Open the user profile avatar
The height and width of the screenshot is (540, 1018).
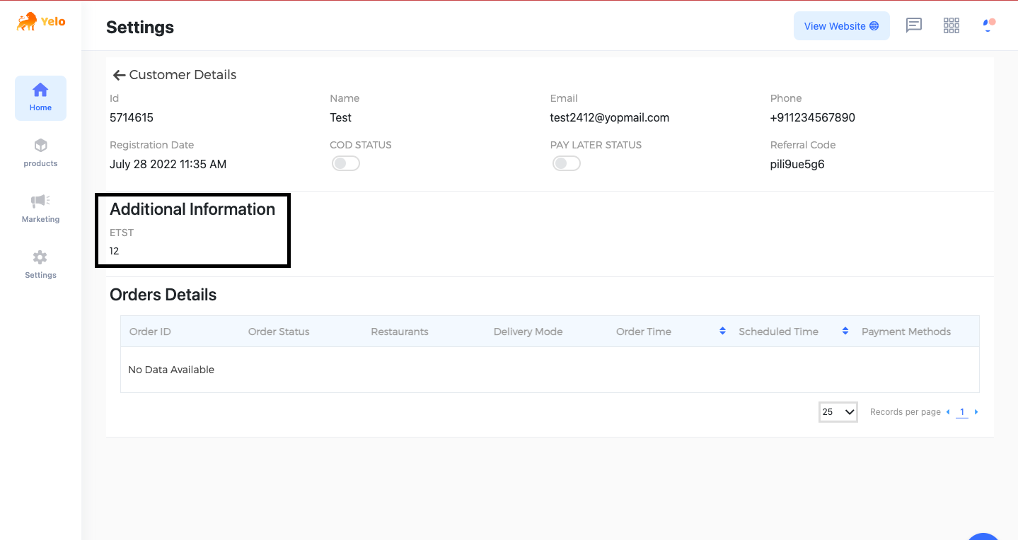click(x=988, y=25)
